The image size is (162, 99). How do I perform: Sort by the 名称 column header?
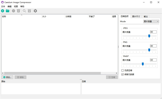[22, 17]
